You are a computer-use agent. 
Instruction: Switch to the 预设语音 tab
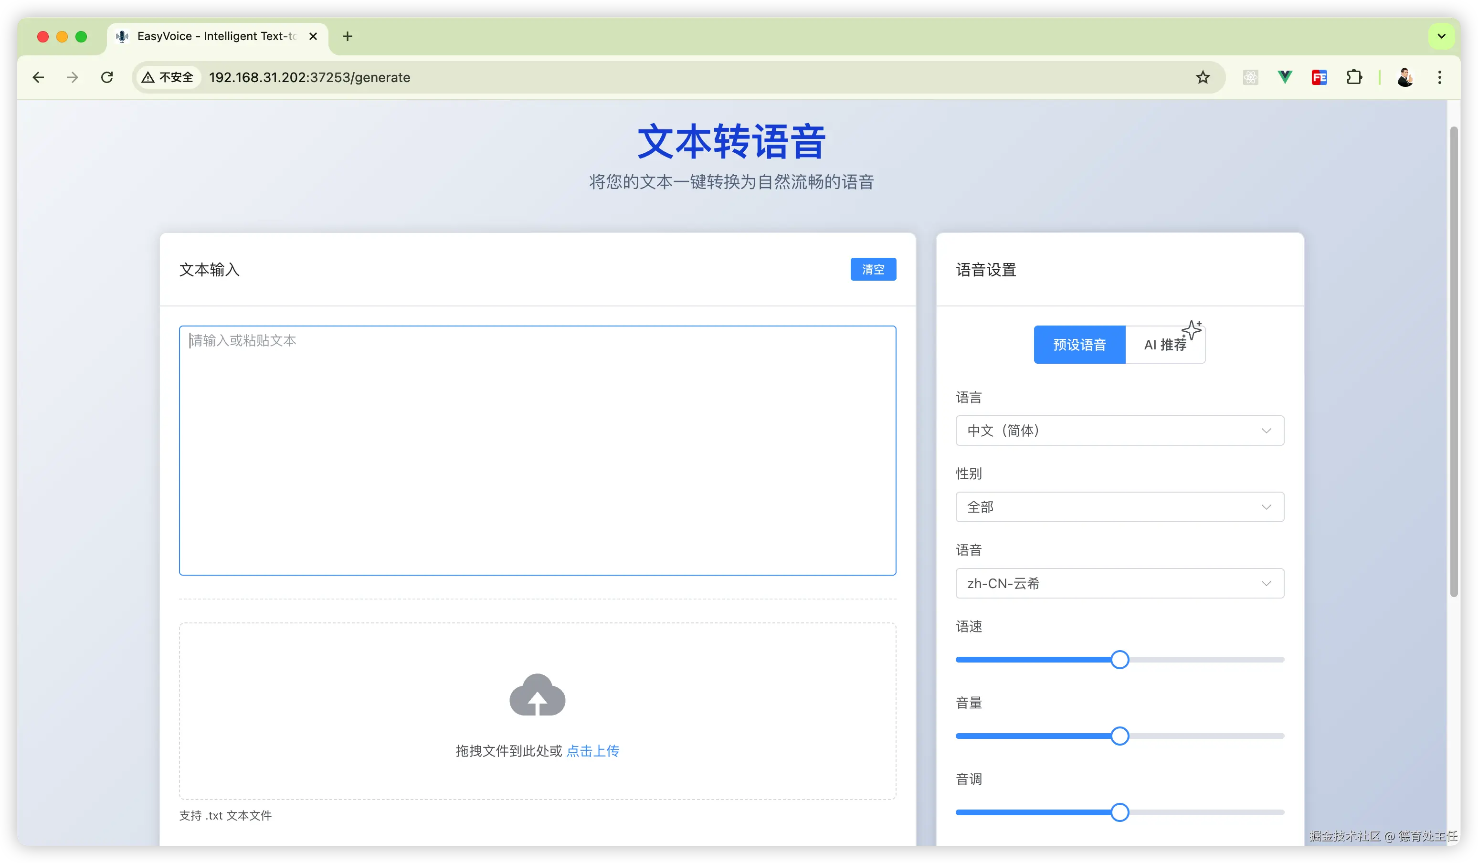point(1080,345)
